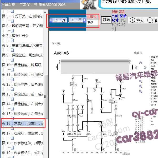158x158 pixels.
Task: Pan diagram up with chevron arrow
Action: coord(141,63)
